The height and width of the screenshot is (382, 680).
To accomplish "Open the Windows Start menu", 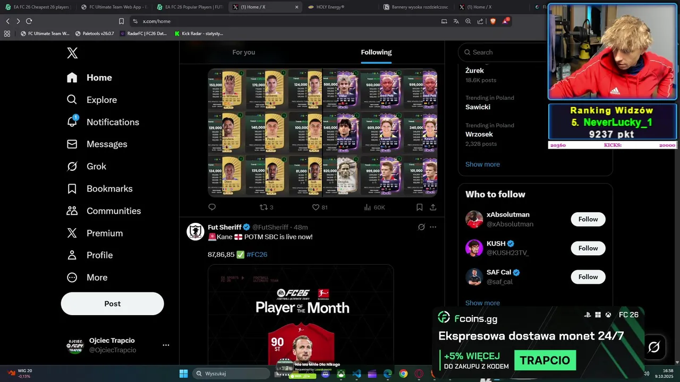I will point(183,374).
